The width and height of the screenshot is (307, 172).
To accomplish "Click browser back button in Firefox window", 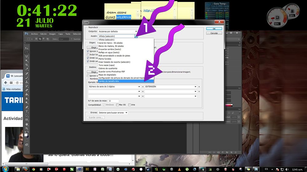I will [6, 82].
